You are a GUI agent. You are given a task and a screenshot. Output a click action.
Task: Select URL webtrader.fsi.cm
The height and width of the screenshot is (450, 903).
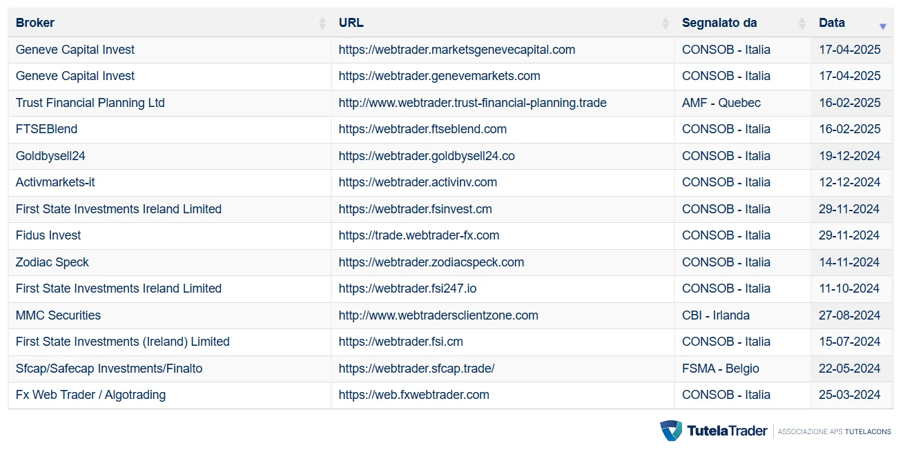400,342
